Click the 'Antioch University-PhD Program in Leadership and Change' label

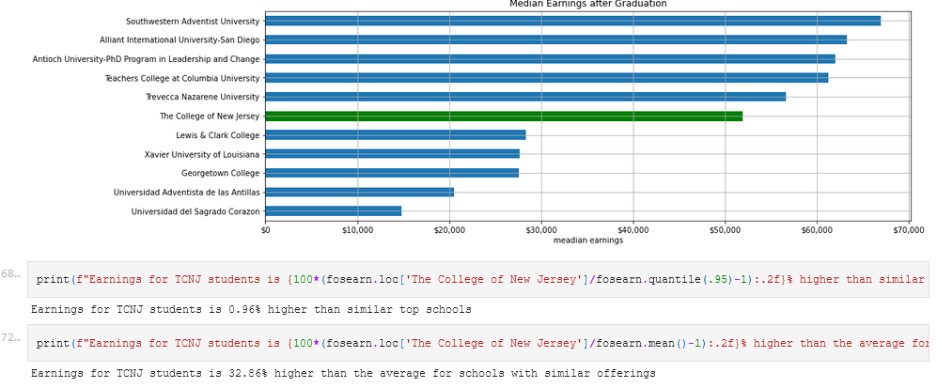click(146, 59)
